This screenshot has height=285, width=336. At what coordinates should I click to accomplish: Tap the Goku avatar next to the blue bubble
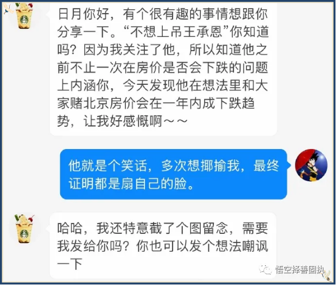(312, 165)
